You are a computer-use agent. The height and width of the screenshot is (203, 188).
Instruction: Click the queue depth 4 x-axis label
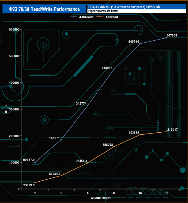[x=88, y=193]
